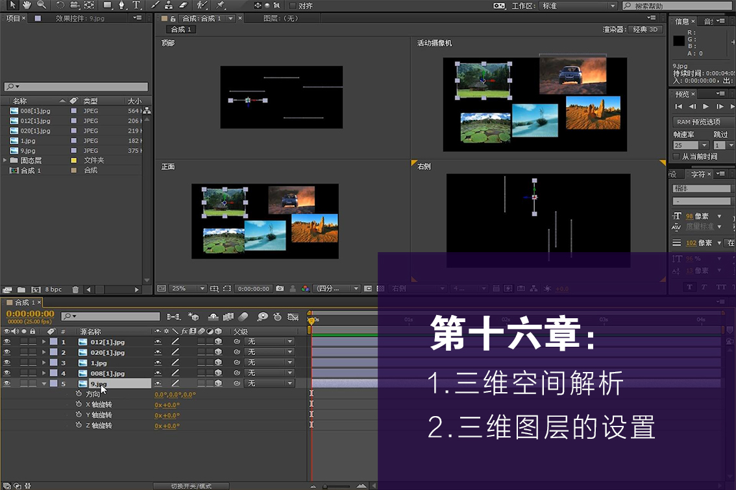Click the 合成 1 breadcrumb button in viewer
The height and width of the screenshot is (490, 736).
[181, 30]
